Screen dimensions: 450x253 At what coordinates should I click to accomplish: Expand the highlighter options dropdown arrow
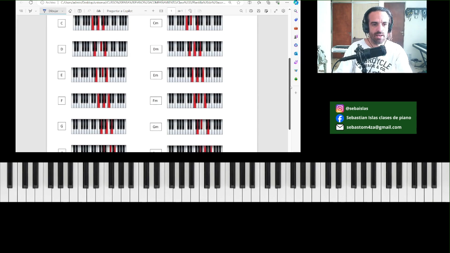pos(36,11)
